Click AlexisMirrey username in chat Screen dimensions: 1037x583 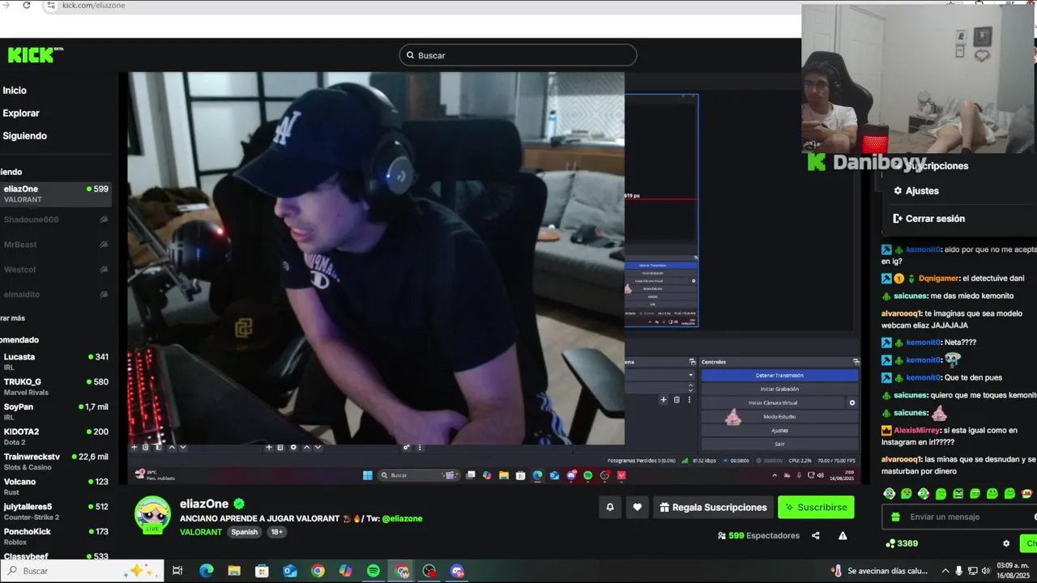(916, 431)
